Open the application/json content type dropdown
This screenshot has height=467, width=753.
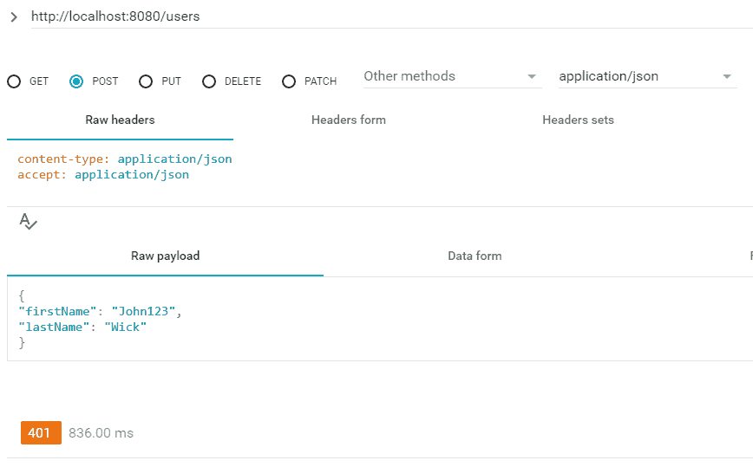coord(646,76)
